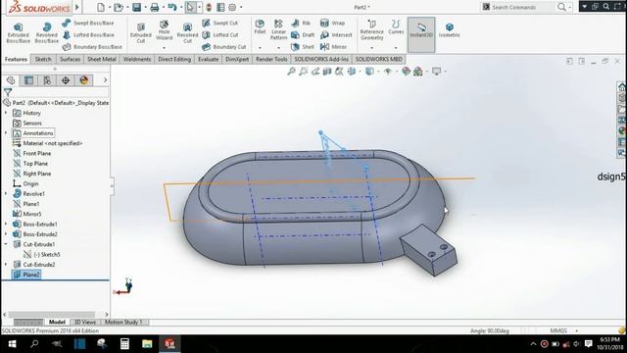Expand the Boss-Extrude2 feature node
This screenshot has width=627, height=353.
click(6, 234)
